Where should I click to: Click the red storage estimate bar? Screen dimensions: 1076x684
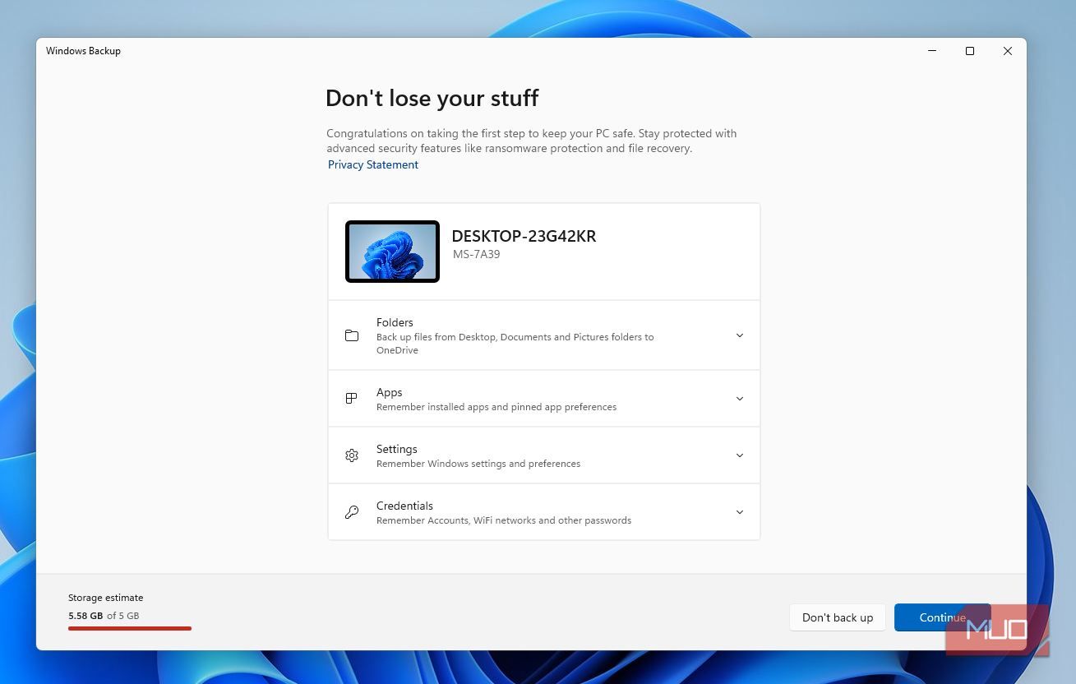pyautogui.click(x=130, y=628)
